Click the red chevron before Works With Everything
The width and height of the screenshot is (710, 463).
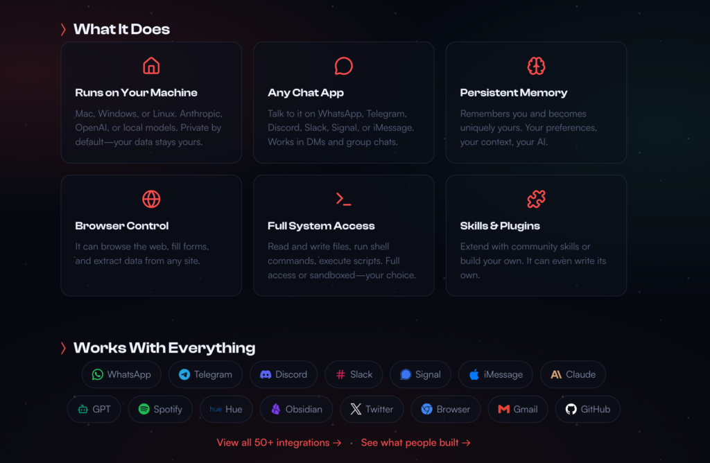coord(63,348)
